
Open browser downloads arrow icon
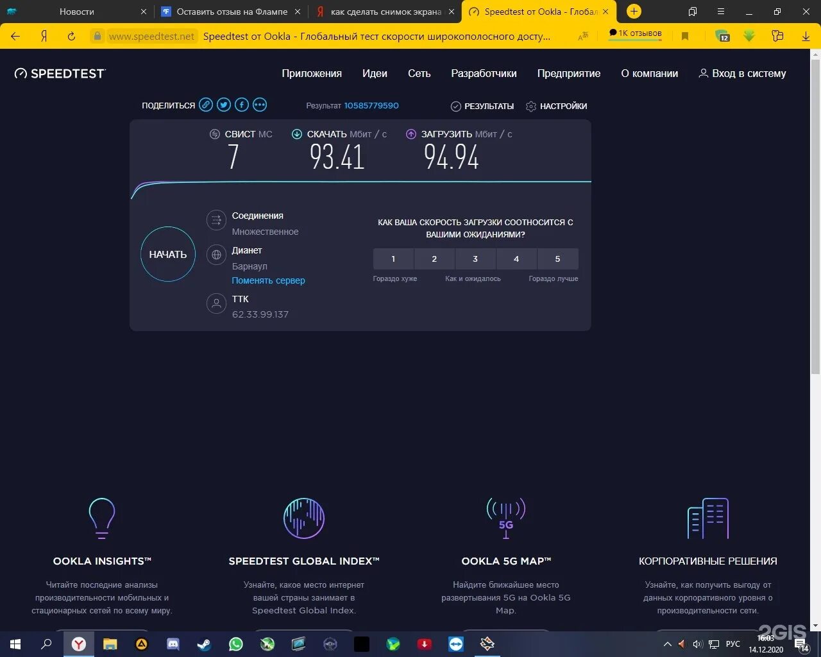(806, 37)
